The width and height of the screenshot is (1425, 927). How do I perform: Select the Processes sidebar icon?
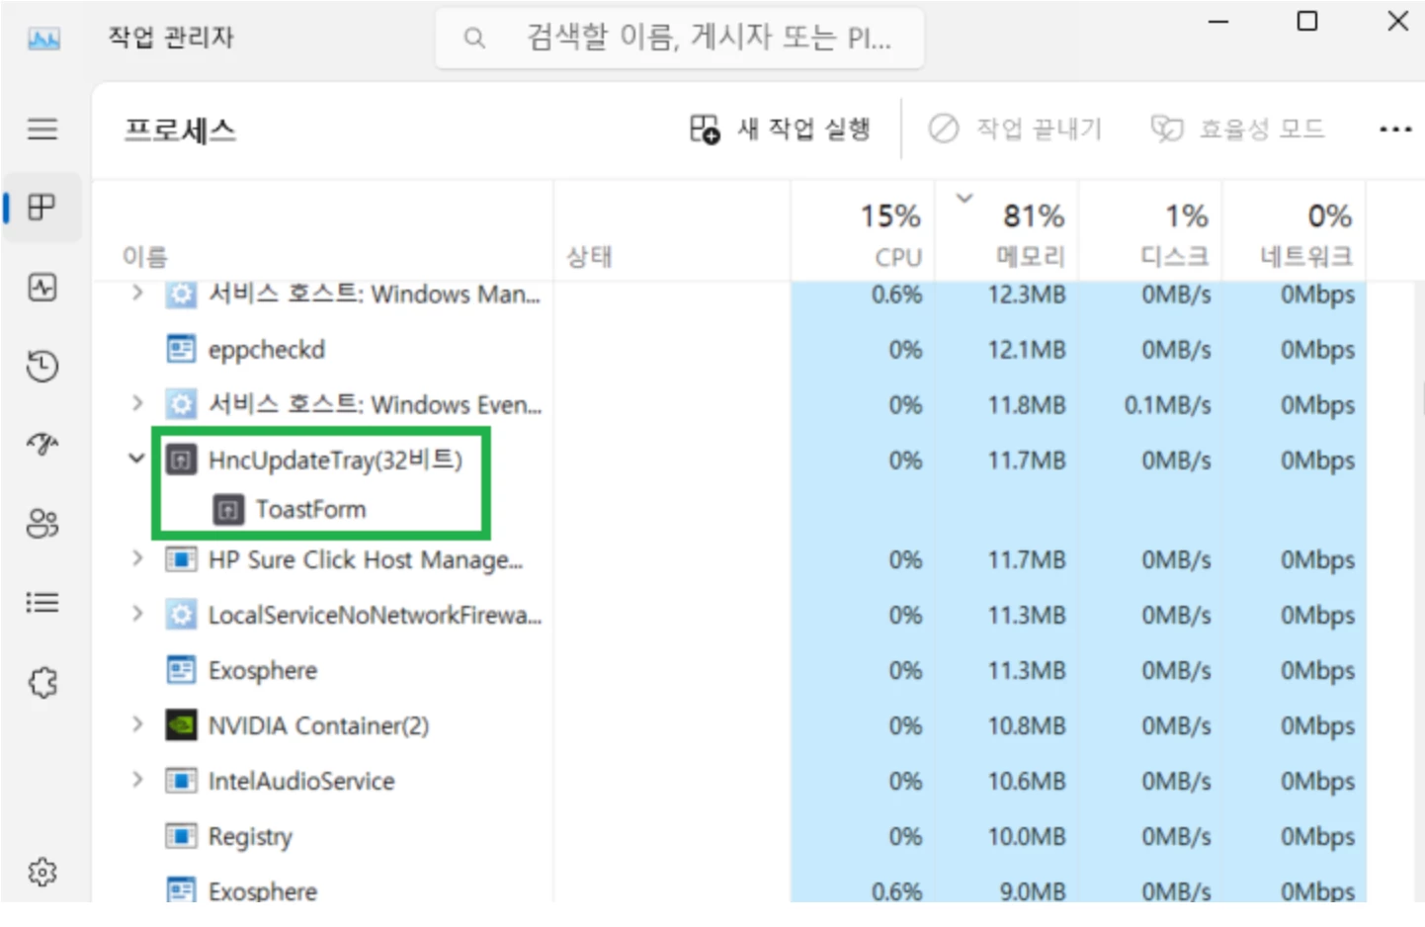[42, 208]
